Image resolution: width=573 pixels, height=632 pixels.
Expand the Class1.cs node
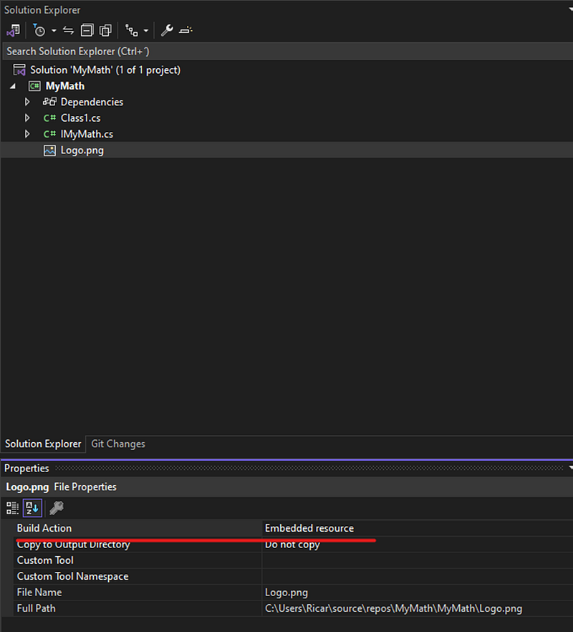27,118
